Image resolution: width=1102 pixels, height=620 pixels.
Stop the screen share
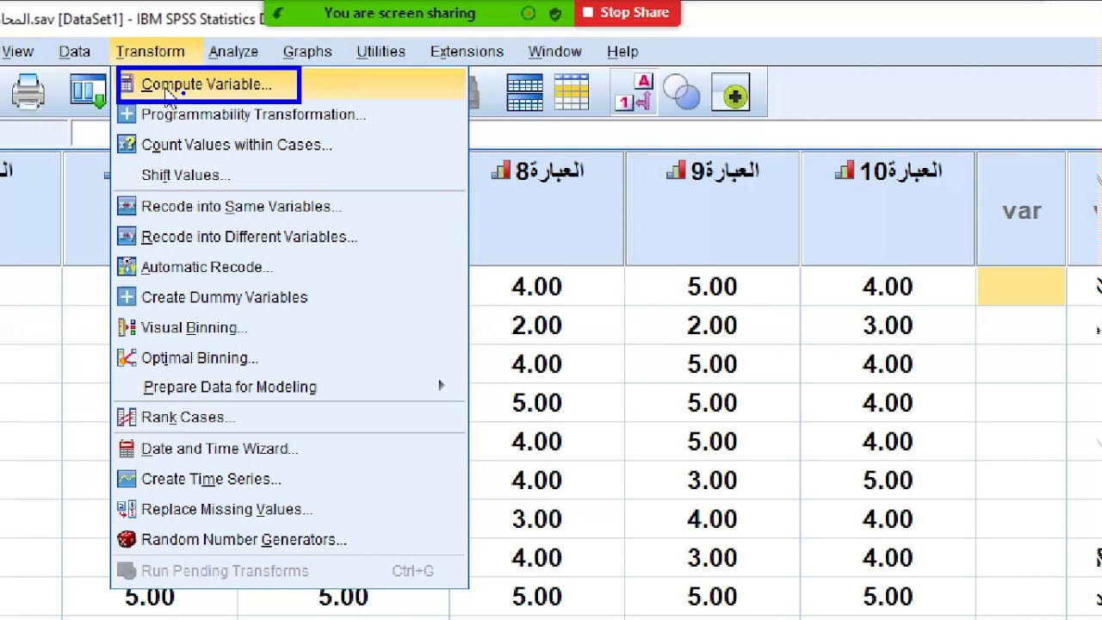point(627,13)
